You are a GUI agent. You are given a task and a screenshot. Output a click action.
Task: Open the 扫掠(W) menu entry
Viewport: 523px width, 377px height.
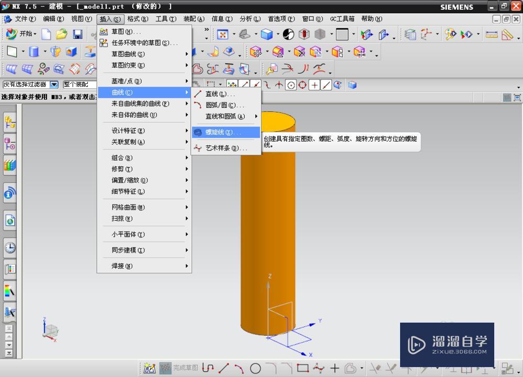coord(144,219)
